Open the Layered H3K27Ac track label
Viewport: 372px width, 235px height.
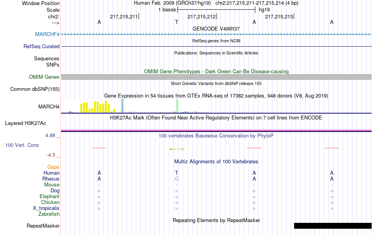pos(25,123)
